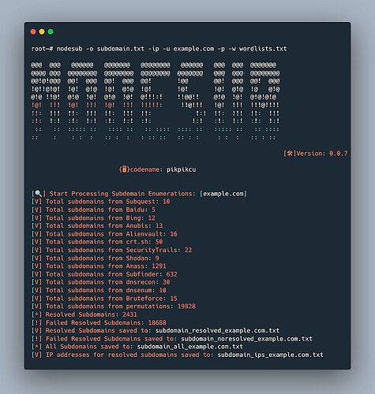This screenshot has width=375, height=394.
Task: Click the yellow minimize window button
Action: [42, 32]
